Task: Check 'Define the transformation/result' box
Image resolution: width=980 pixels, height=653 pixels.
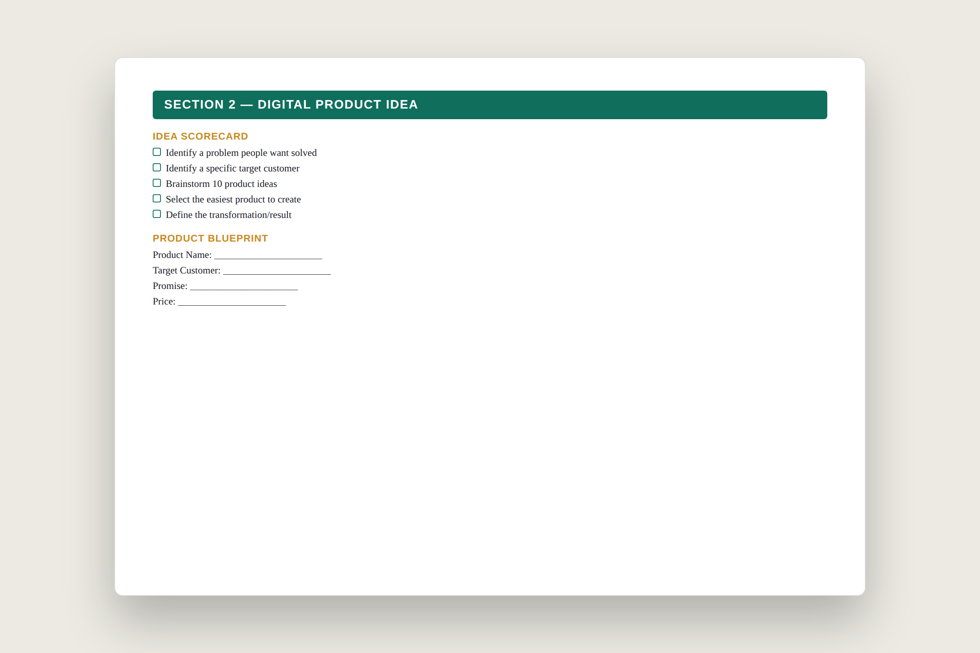Action: (157, 214)
